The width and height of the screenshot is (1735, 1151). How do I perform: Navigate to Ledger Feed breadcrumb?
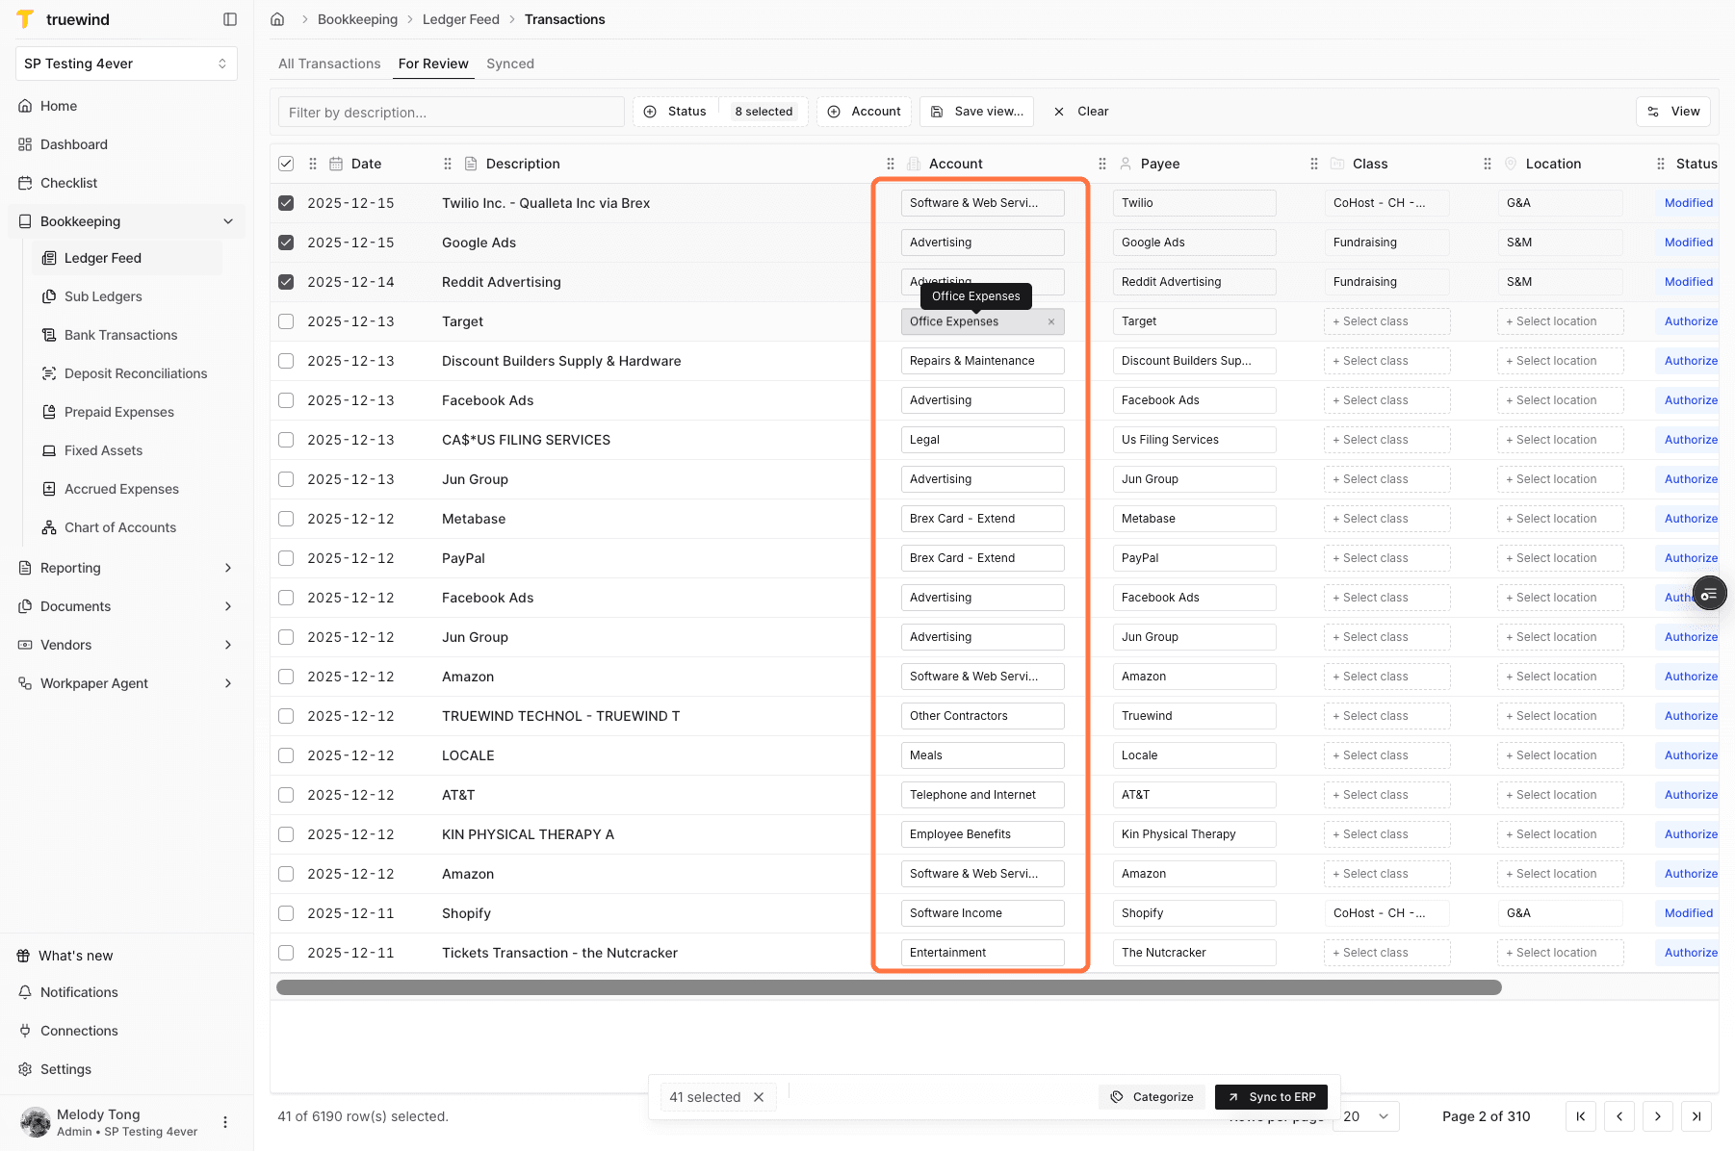tap(461, 19)
